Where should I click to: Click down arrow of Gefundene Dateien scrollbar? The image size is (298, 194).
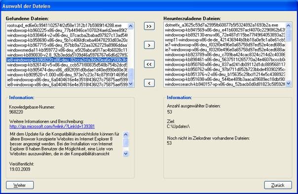tap(131, 84)
